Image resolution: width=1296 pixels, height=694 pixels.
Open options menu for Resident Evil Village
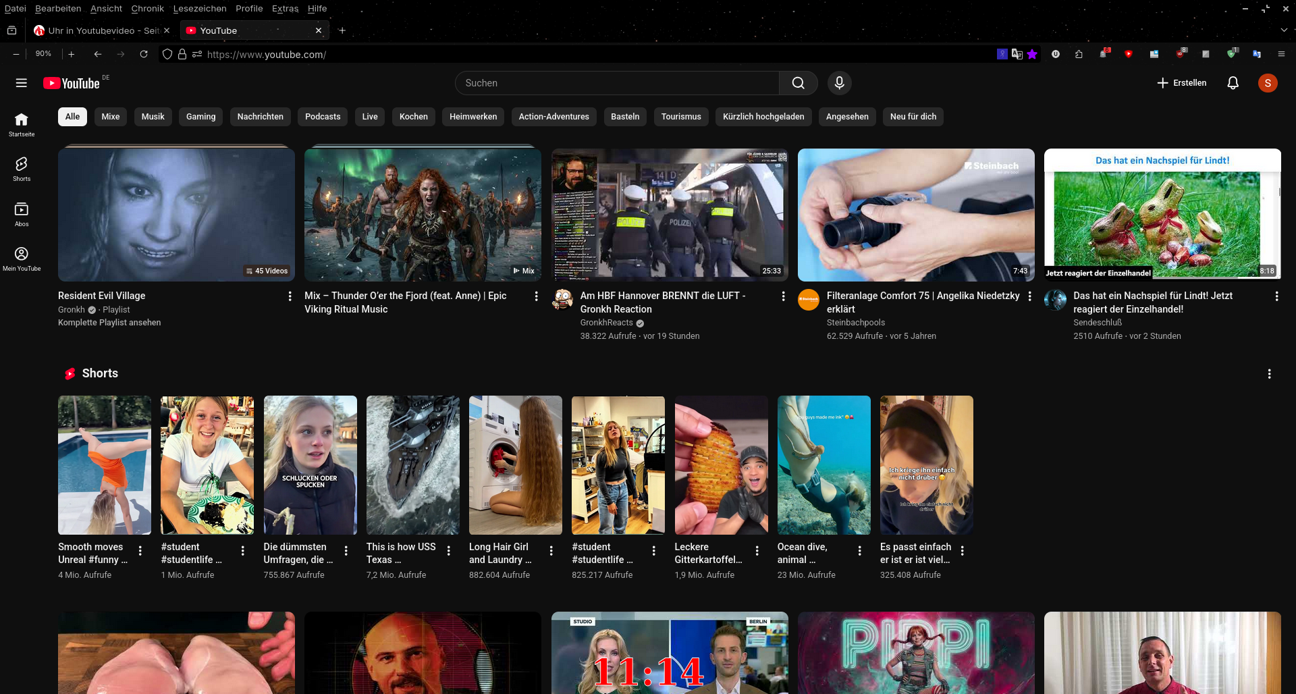[x=290, y=296]
